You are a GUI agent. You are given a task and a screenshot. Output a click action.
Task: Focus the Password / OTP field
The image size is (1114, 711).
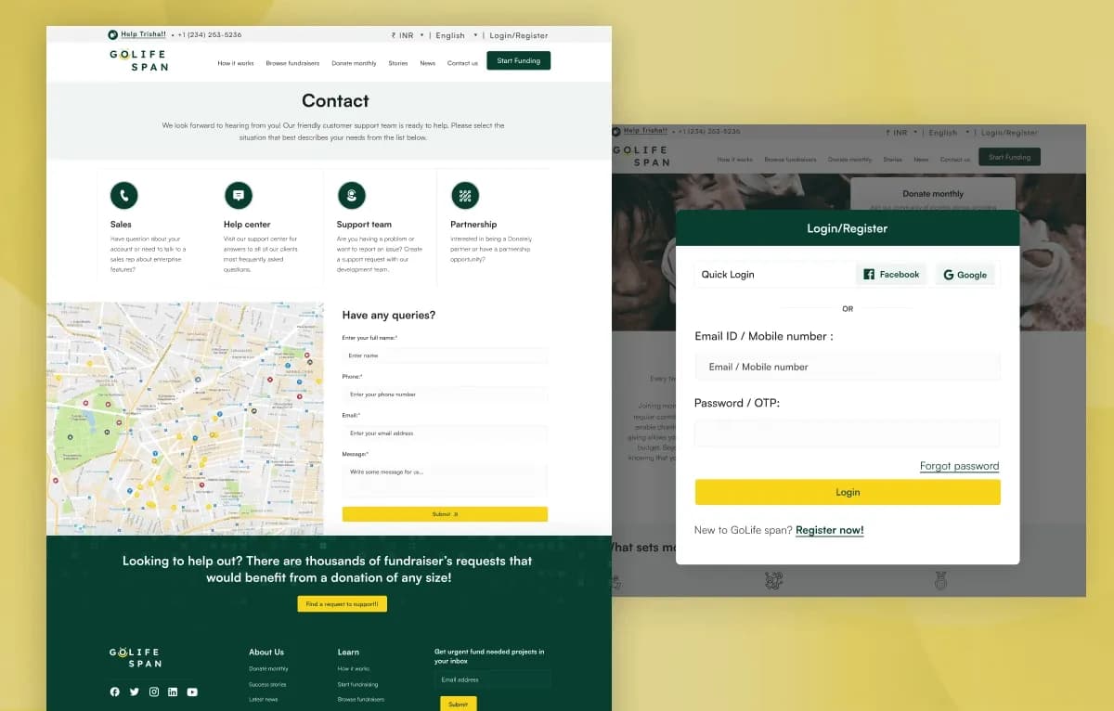(848, 433)
